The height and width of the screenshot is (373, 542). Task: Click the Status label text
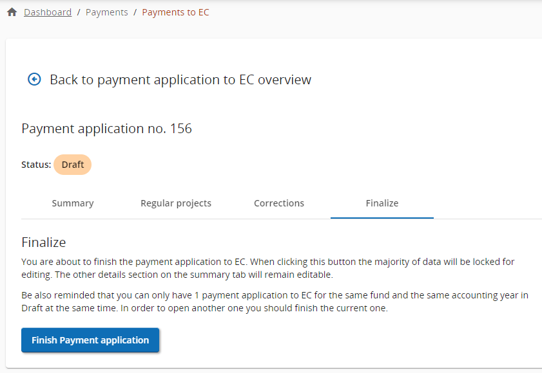pyautogui.click(x=36, y=165)
